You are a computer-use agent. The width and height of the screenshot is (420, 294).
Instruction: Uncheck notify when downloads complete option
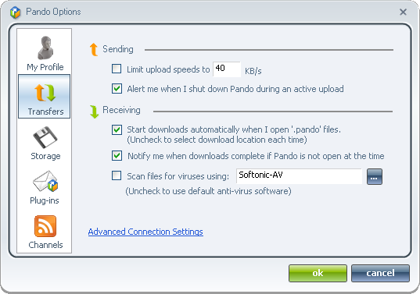[117, 156]
